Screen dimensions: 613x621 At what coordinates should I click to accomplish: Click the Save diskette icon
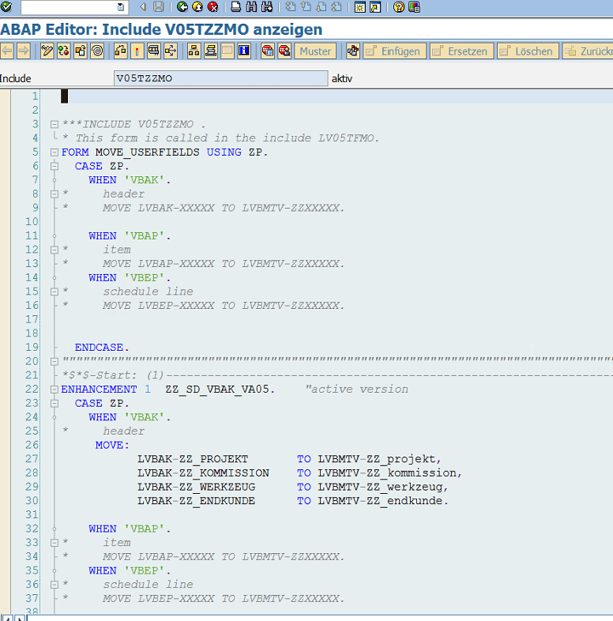(159, 7)
